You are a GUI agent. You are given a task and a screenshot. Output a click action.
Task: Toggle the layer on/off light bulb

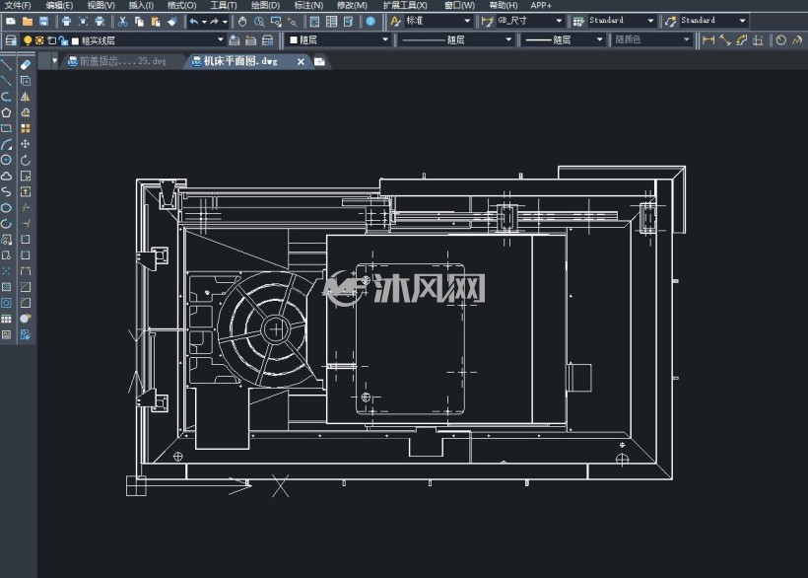[x=28, y=40]
